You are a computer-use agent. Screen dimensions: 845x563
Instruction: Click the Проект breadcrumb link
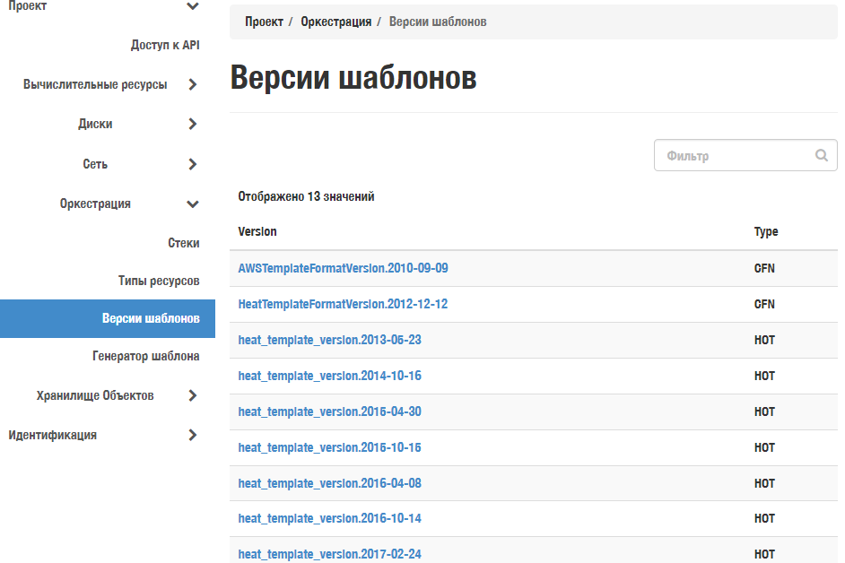[x=263, y=21]
